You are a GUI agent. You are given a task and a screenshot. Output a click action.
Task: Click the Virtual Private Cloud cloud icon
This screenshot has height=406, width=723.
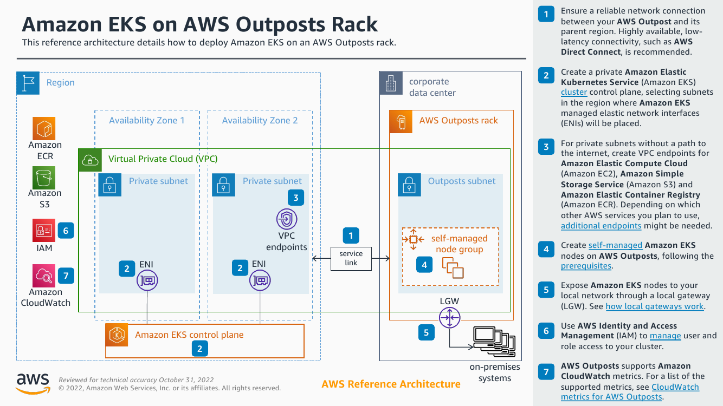pos(90,160)
